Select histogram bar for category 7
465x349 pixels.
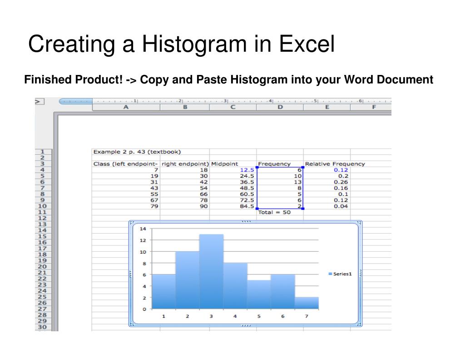tap(307, 303)
